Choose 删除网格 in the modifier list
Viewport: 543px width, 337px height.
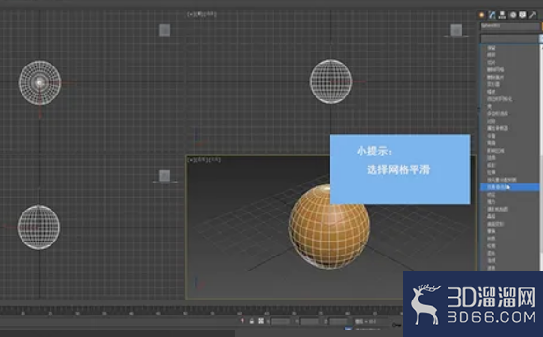tap(495, 69)
